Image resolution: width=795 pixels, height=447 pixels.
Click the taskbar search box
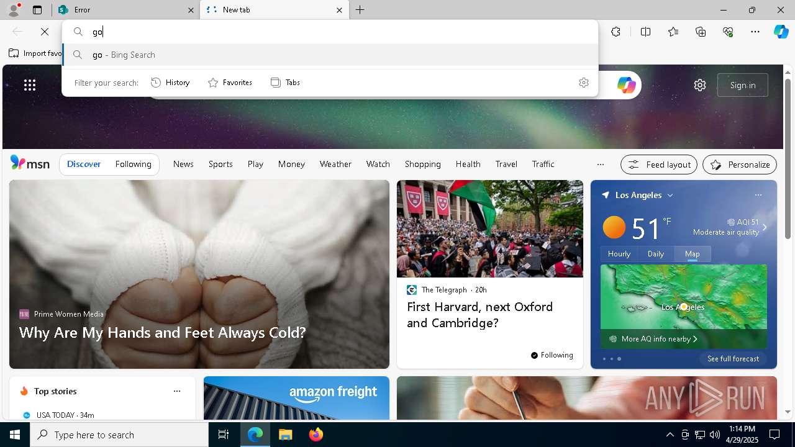coord(119,435)
